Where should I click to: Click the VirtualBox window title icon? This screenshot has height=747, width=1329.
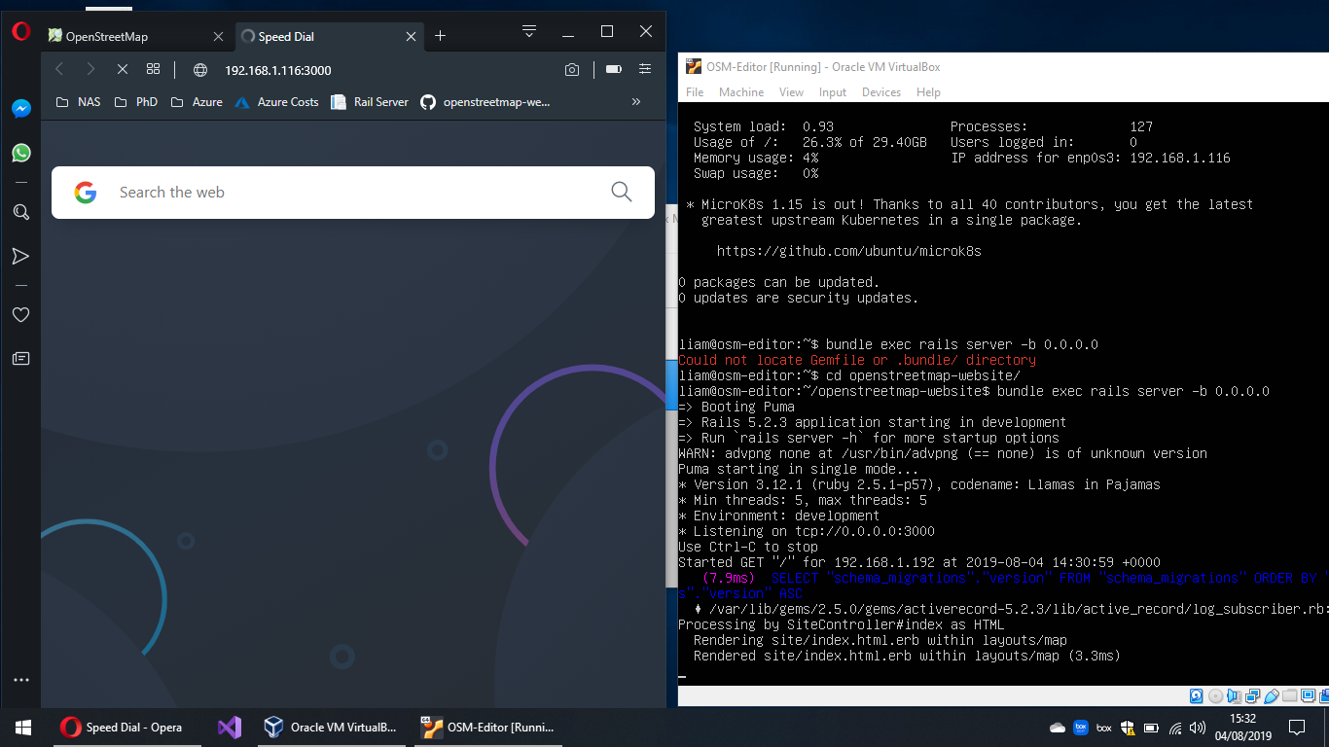694,66
